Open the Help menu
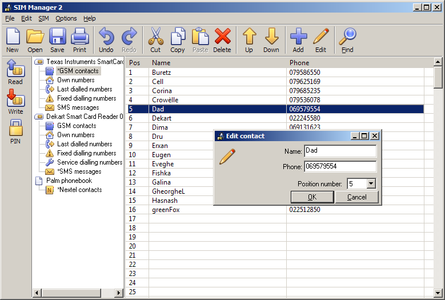This screenshot has width=445, height=300. [x=89, y=18]
